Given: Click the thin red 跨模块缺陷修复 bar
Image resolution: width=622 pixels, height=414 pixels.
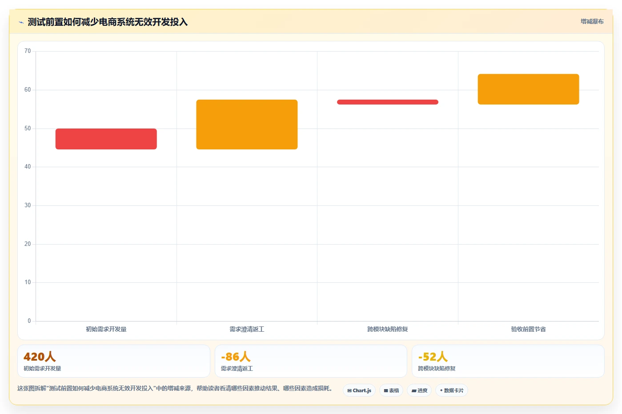Looking at the screenshot, I should (x=388, y=102).
